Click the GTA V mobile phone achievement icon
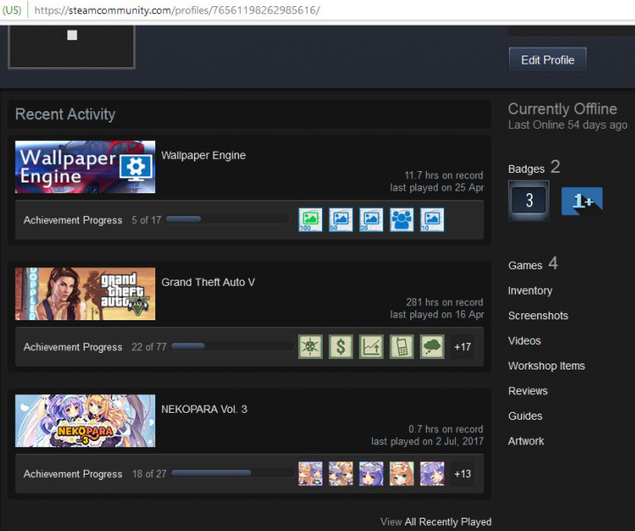635x531 pixels. pos(401,347)
